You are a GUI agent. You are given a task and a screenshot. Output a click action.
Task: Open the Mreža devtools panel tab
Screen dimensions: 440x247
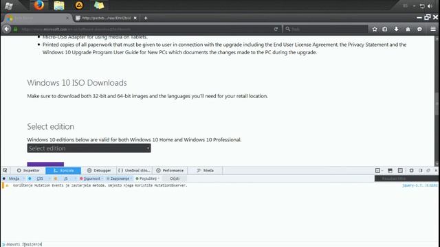tap(205, 170)
